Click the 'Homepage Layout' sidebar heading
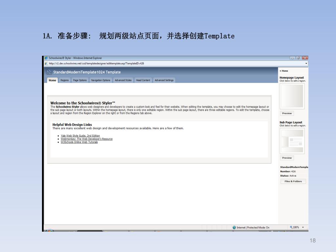 click(x=292, y=77)
